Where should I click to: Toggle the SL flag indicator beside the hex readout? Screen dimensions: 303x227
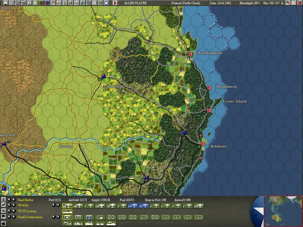pos(288,3)
